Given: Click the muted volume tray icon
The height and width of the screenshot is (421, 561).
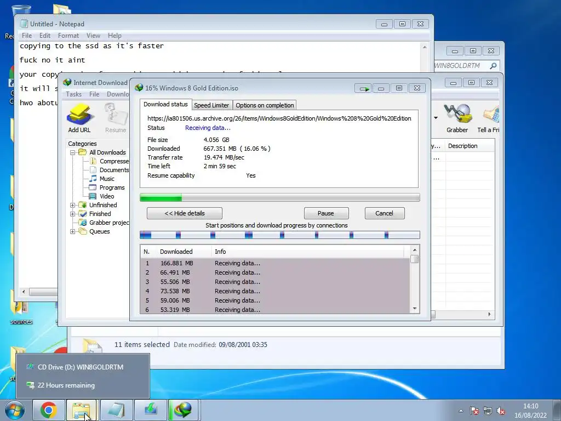Looking at the screenshot, I should click(x=501, y=411).
